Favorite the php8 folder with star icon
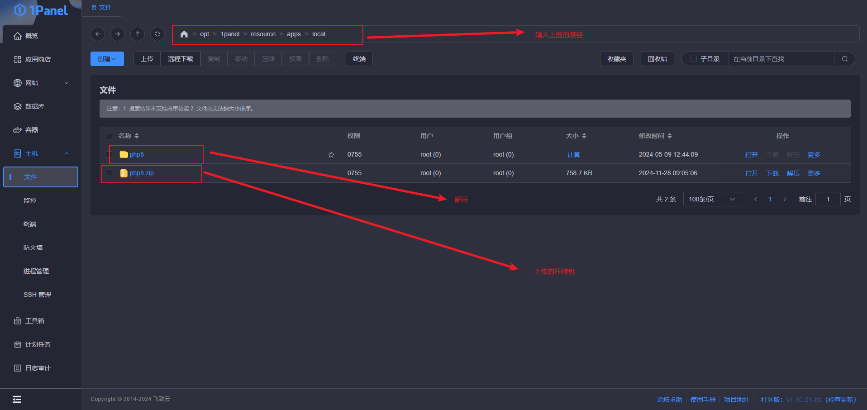The image size is (867, 410). tap(331, 155)
